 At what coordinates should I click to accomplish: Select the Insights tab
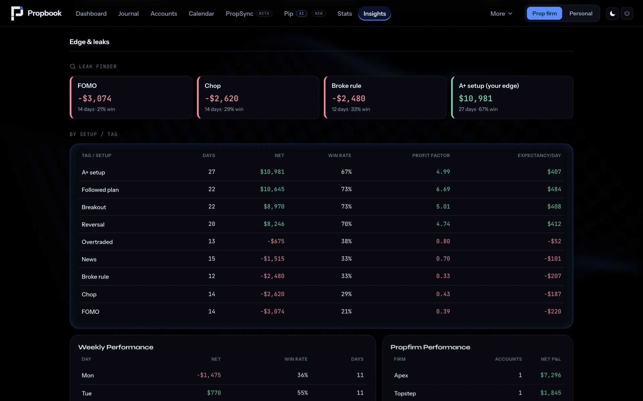374,13
